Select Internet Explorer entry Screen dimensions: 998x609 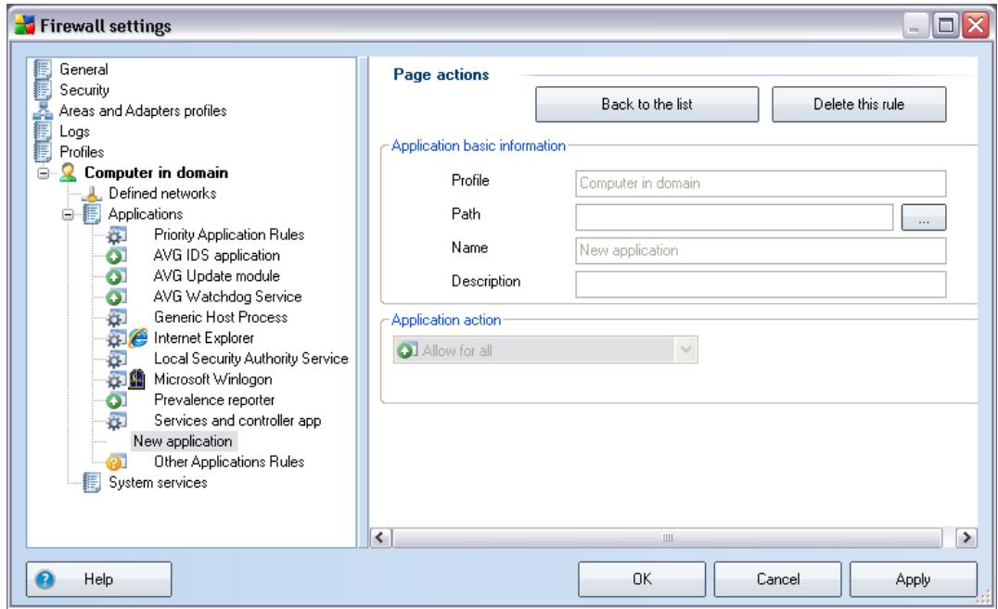click(204, 338)
